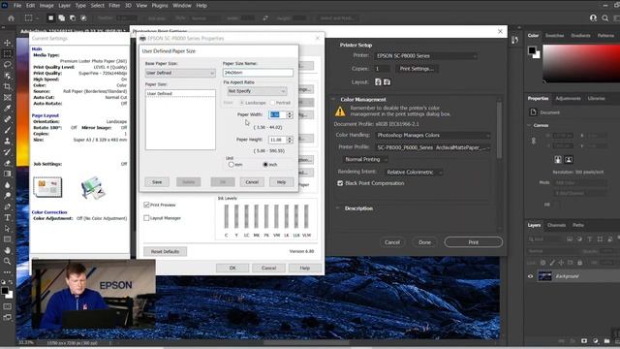Select the Eraser tool
This screenshot has height=349, width=620.
tap(7, 163)
